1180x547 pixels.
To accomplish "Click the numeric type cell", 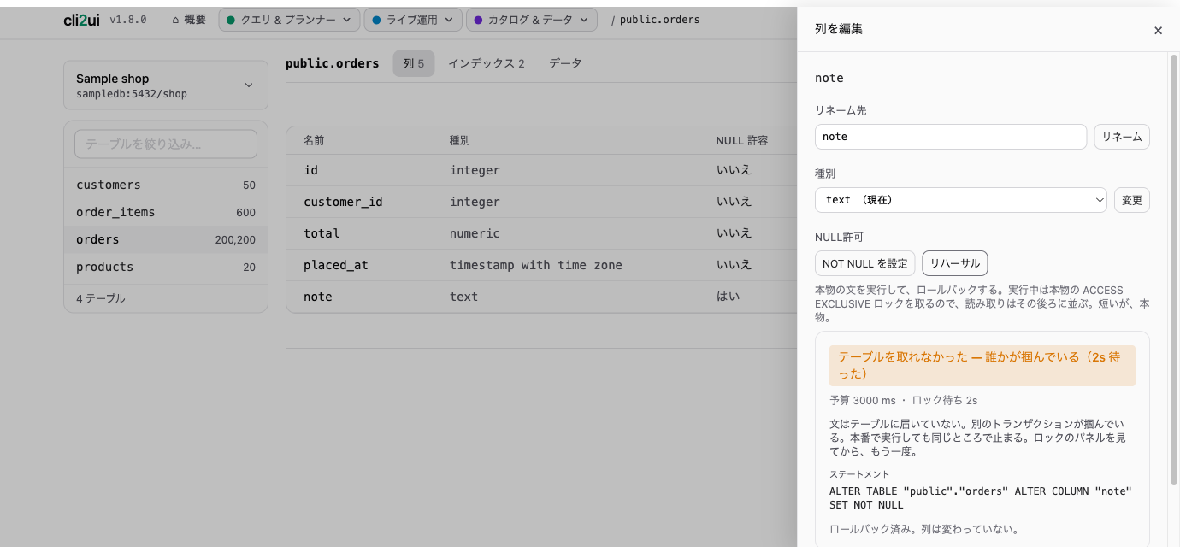I will (475, 233).
